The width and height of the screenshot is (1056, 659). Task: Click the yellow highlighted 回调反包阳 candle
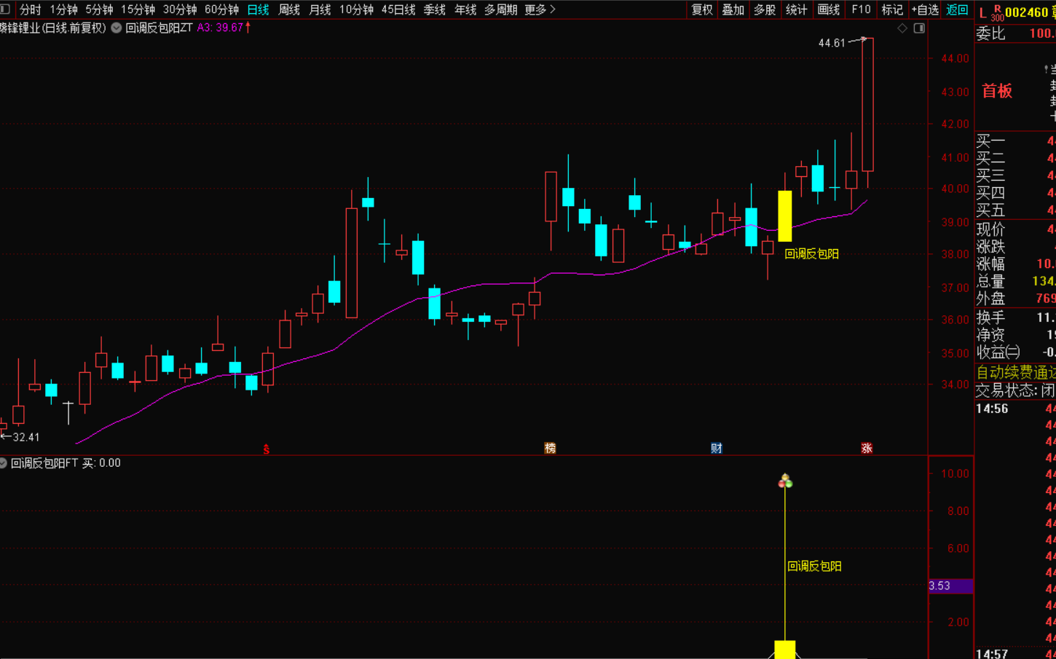(x=784, y=216)
